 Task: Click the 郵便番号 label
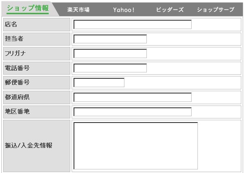[17, 82]
